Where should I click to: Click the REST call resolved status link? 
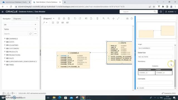[32, 93]
